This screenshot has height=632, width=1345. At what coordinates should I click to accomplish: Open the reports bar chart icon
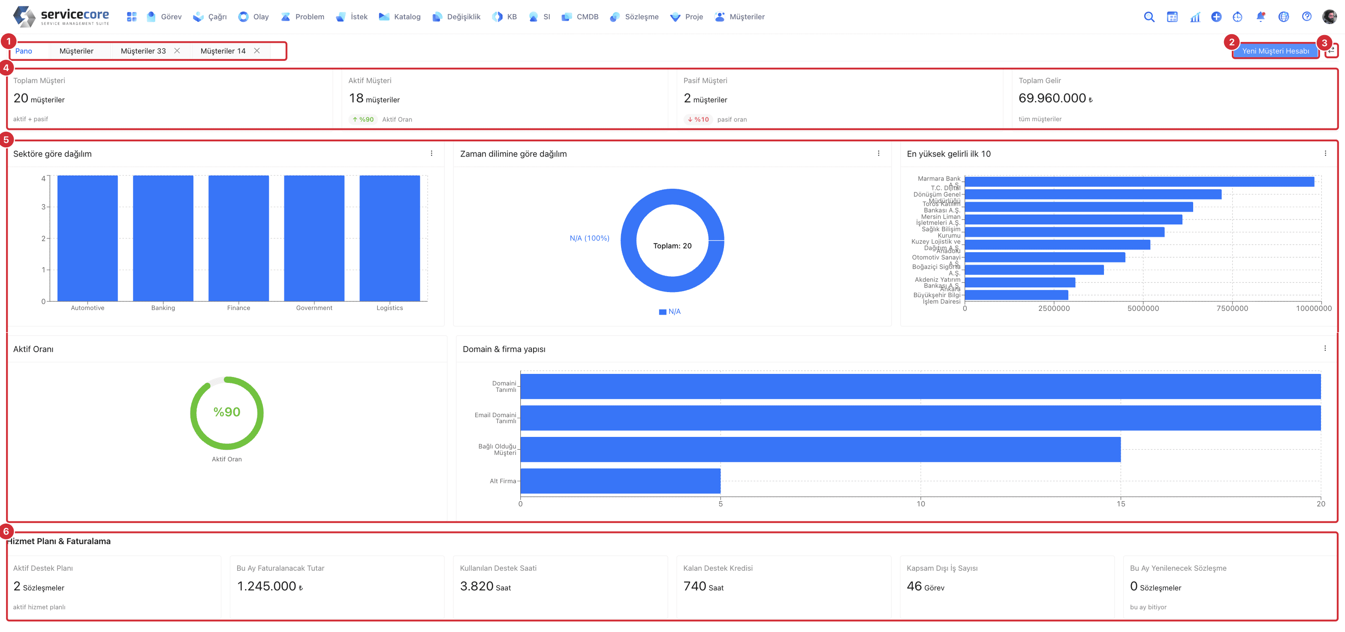coord(1195,17)
